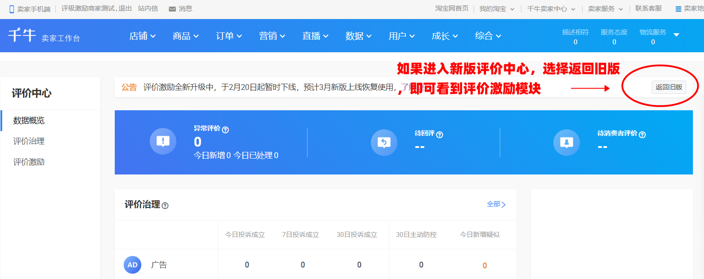Open the 全部 link in 评价治理
This screenshot has height=279, width=704.
click(496, 204)
